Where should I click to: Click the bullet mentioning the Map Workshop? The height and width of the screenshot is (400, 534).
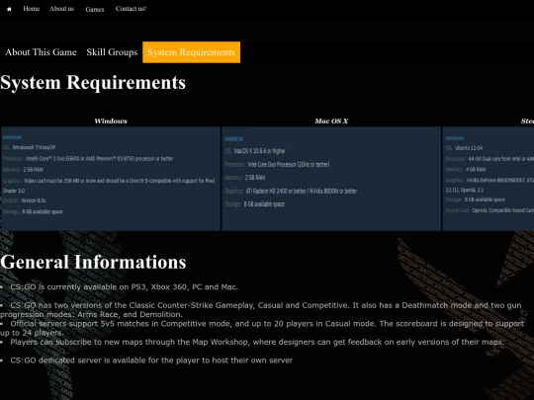tap(252, 342)
